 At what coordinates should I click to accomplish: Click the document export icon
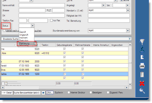click(x=142, y=57)
